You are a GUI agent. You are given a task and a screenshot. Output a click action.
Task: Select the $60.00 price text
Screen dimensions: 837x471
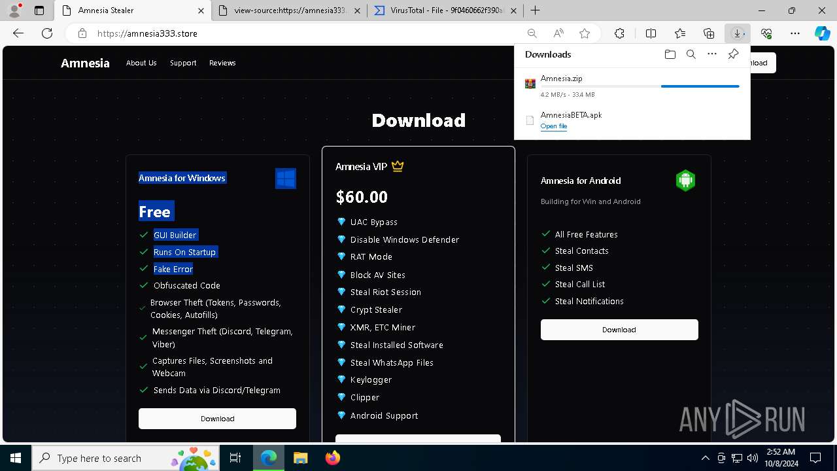362,197
